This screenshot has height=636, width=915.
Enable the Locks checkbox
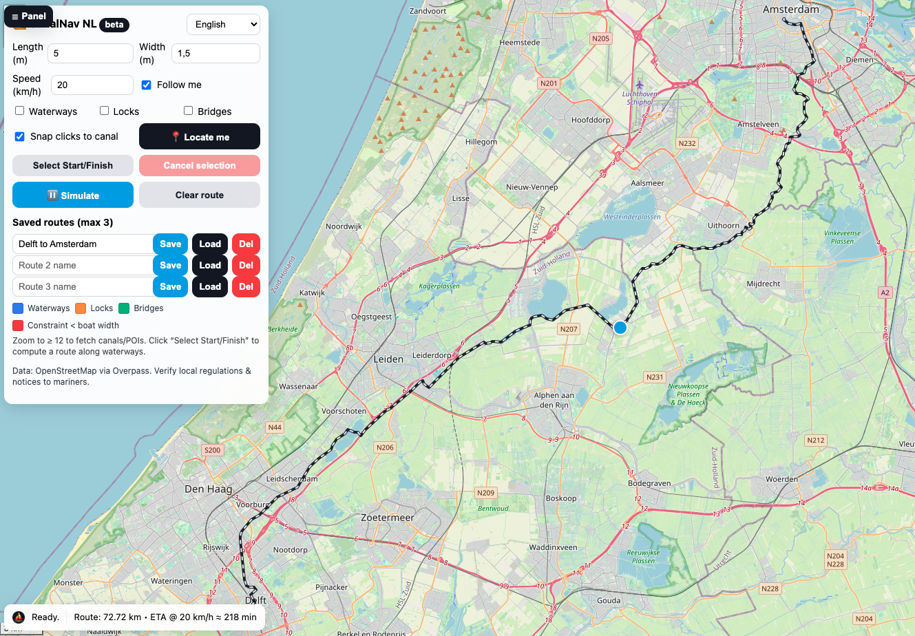click(104, 111)
